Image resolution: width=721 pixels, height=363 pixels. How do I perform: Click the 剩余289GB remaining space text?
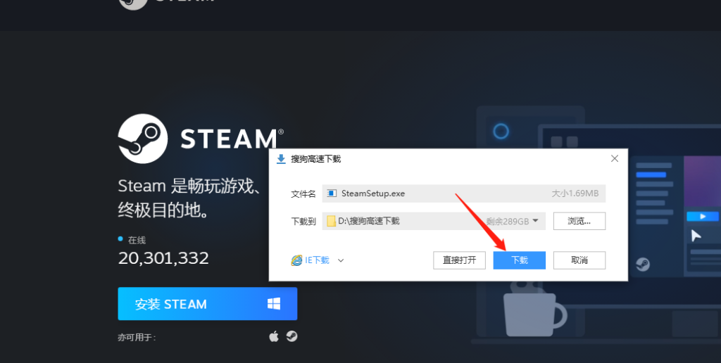point(508,221)
